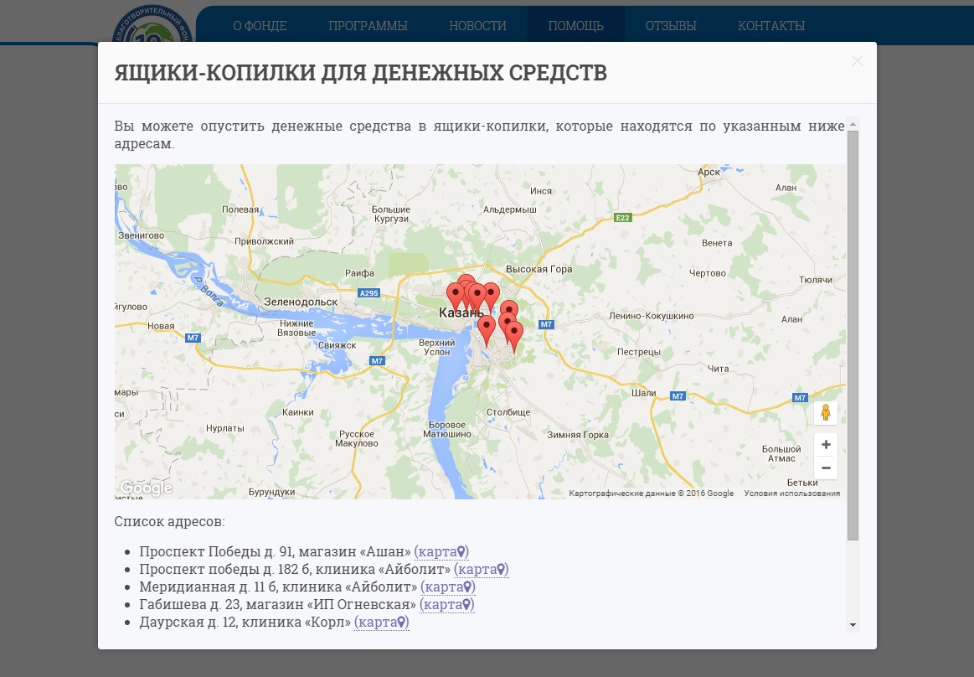Click the Раифа label on the map

coord(359,273)
